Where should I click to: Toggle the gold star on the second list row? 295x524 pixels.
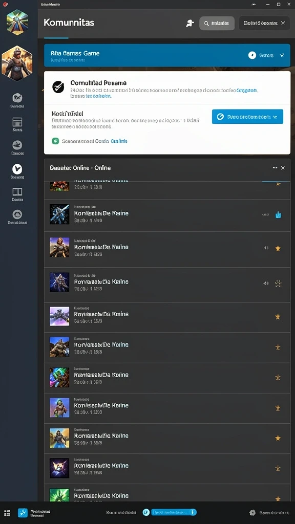click(278, 248)
